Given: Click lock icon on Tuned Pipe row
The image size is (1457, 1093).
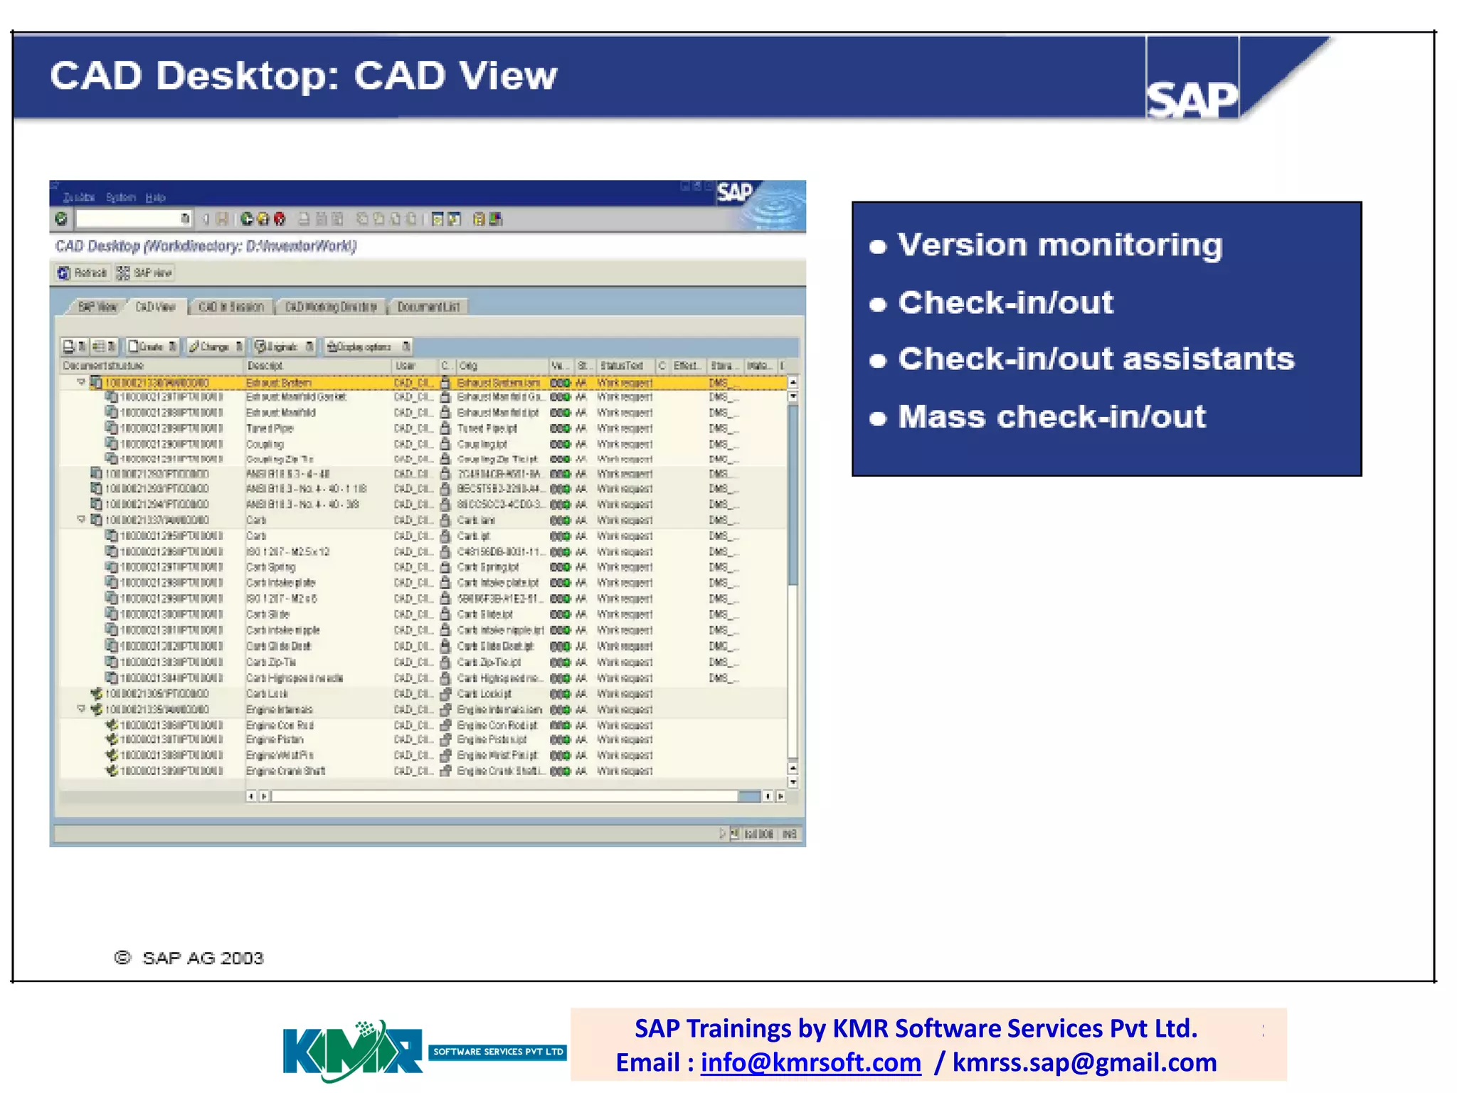Looking at the screenshot, I should [x=445, y=428].
